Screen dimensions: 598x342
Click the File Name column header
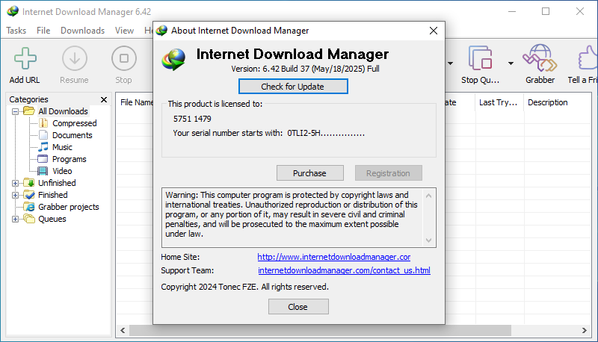pos(137,102)
